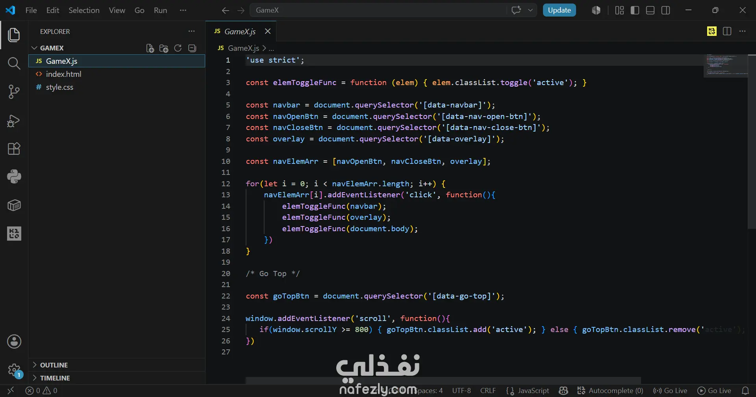Viewport: 756px width, 397px height.
Task: Open the Explorer view in activity bar
Action: click(x=14, y=35)
